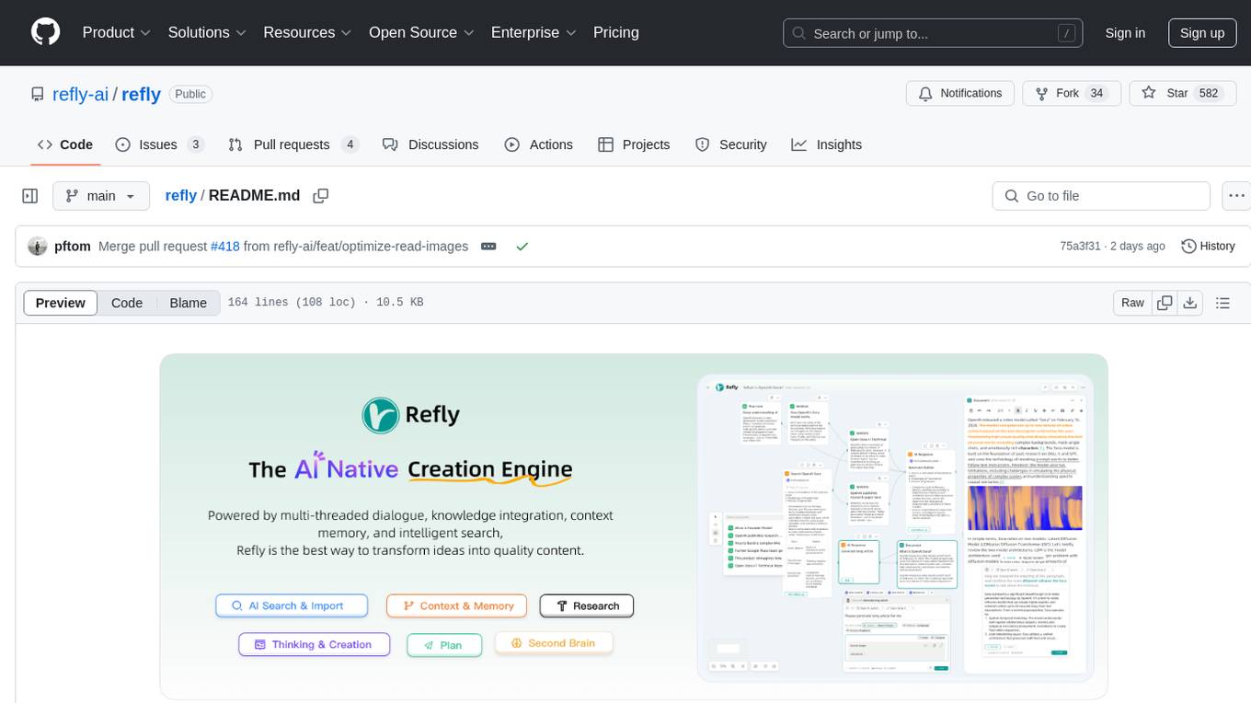Image resolution: width=1251 pixels, height=703 pixels.
Task: Copy the README.md file path
Action: pos(320,196)
